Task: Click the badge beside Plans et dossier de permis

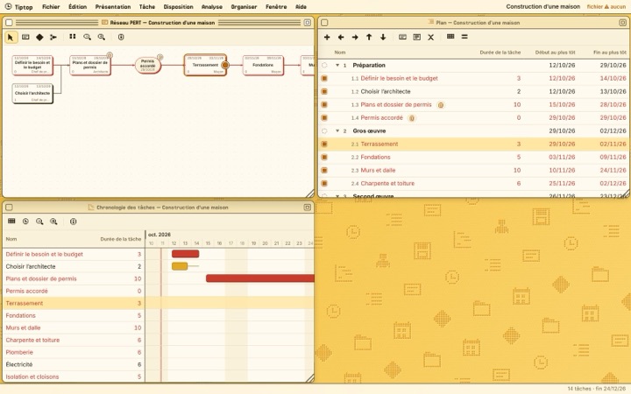Action: click(441, 105)
